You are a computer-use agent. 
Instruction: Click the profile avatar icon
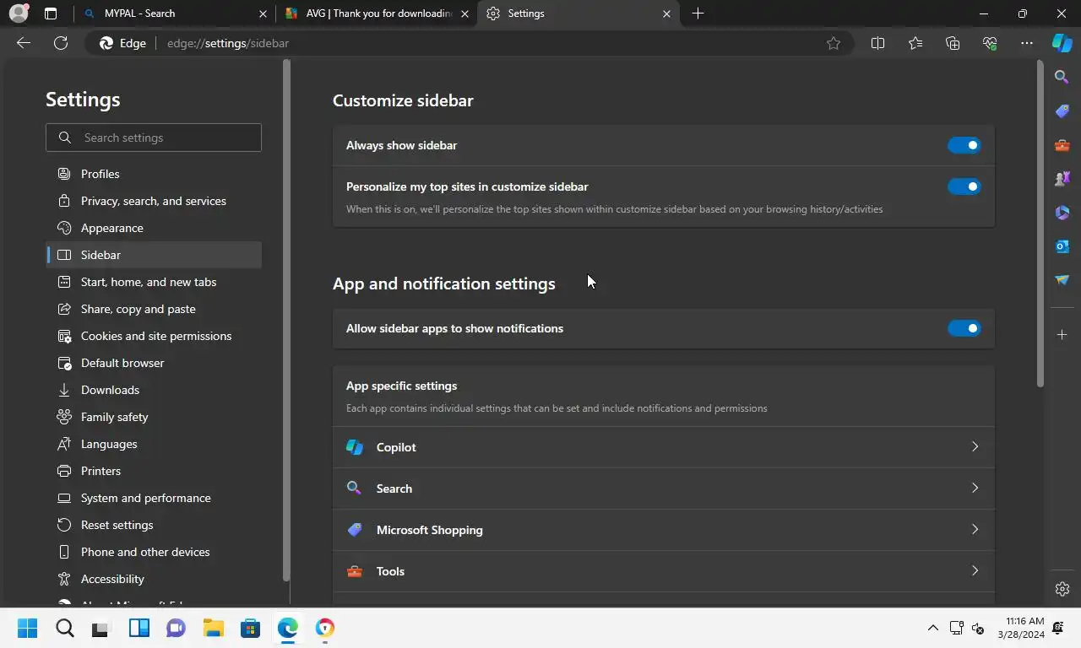19,13
